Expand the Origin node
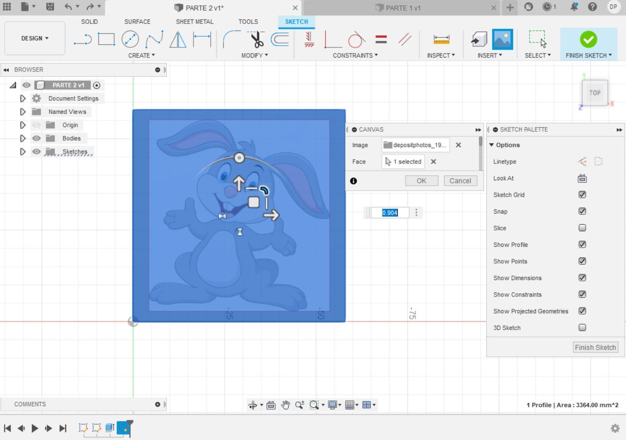The image size is (626, 440). [23, 125]
